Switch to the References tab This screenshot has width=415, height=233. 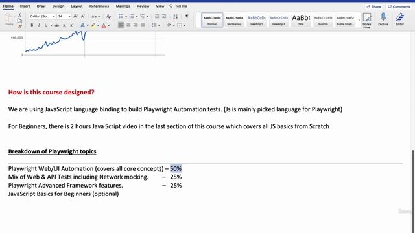(99, 6)
